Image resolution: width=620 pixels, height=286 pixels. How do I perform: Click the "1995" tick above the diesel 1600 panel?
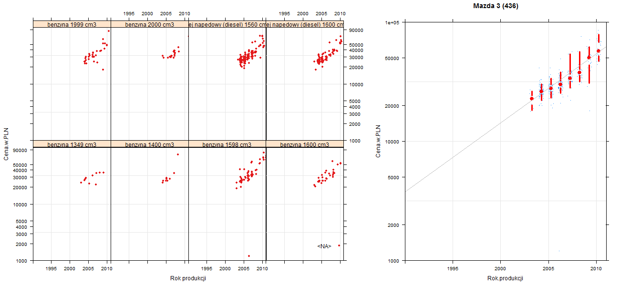(284, 13)
